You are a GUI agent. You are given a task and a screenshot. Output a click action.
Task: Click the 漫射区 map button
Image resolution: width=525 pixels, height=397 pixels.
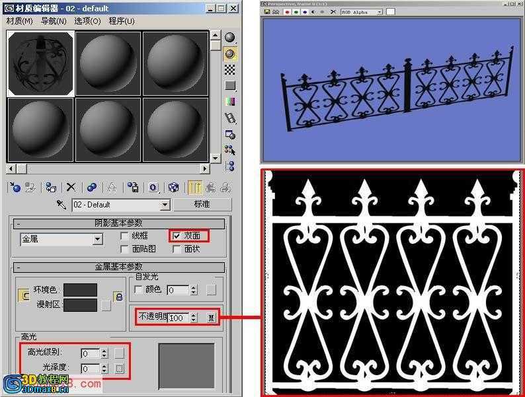(x=106, y=305)
